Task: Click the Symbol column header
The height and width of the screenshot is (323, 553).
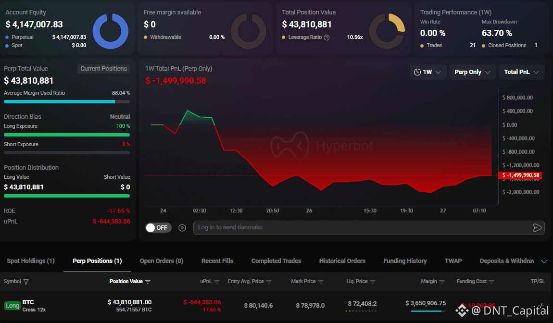Action: coord(13,281)
